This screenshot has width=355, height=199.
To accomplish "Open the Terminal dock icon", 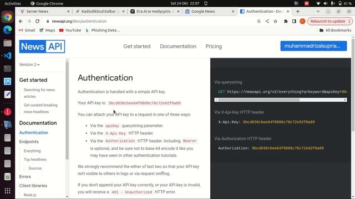I will 7,69.
